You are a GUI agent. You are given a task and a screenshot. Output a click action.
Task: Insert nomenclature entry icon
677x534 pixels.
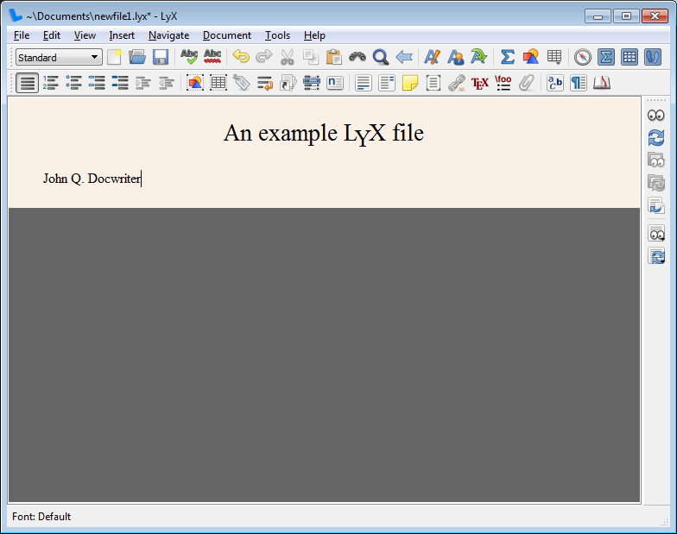(x=335, y=83)
